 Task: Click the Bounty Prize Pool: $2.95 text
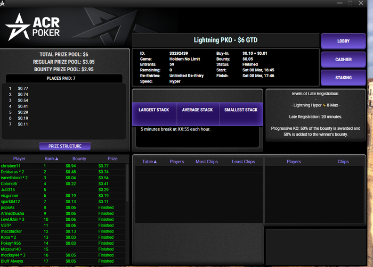pos(64,69)
